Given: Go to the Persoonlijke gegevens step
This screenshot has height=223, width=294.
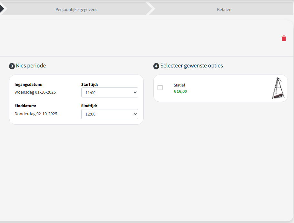Looking at the screenshot, I should click(x=76, y=9).
